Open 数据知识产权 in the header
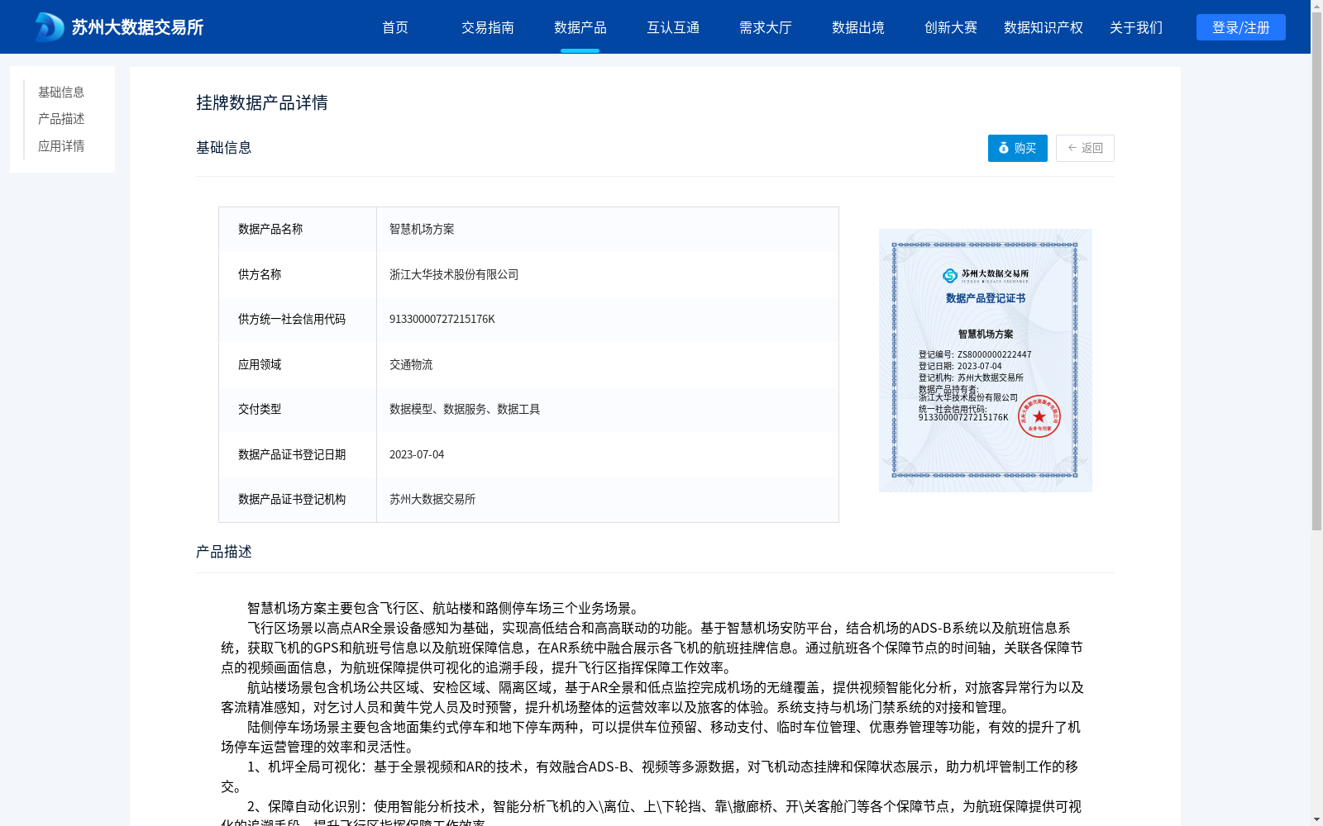 pos(1044,27)
